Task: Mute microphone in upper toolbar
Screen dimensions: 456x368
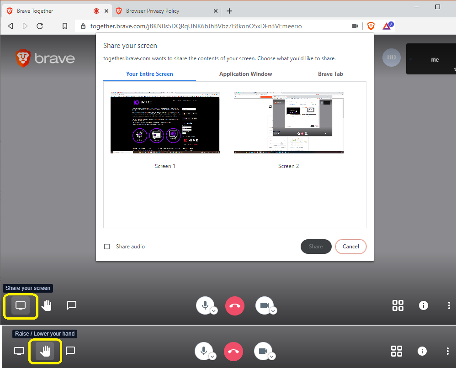Action: point(205,305)
